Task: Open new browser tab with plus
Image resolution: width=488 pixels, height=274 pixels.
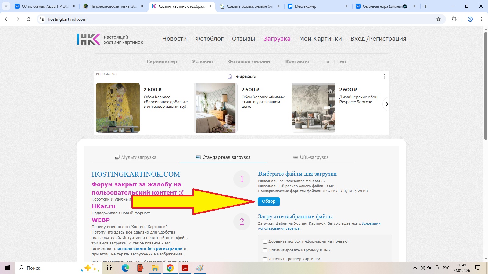Action: click(425, 6)
